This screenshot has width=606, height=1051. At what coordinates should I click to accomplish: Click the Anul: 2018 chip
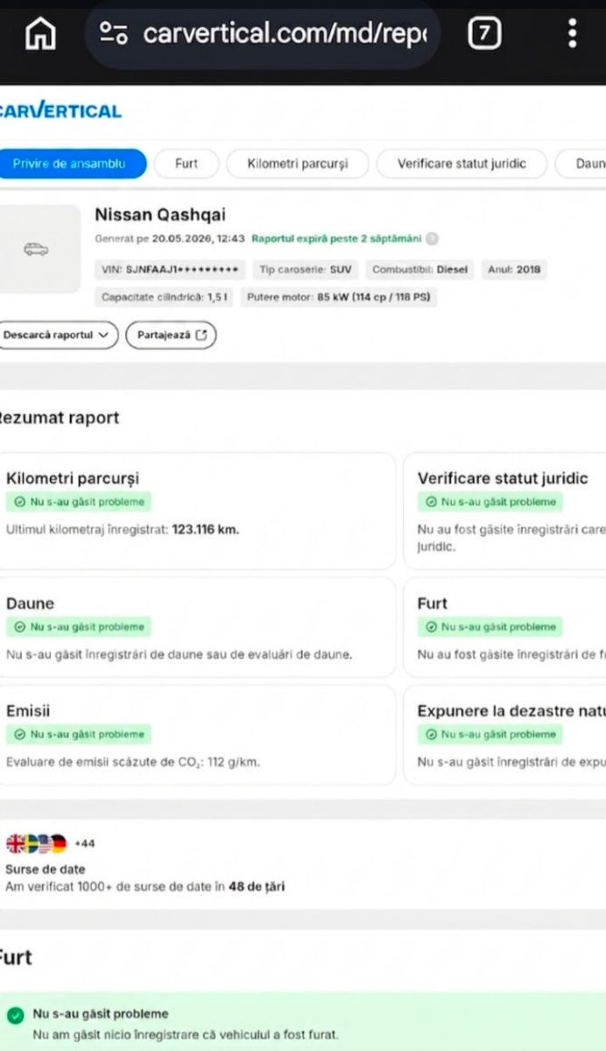(514, 270)
